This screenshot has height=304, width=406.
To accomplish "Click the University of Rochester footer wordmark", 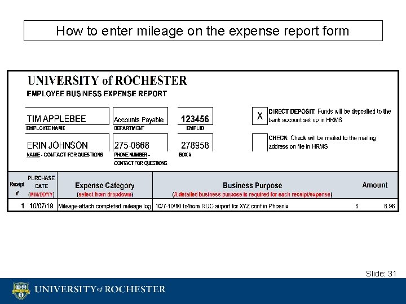I will 100,289.
